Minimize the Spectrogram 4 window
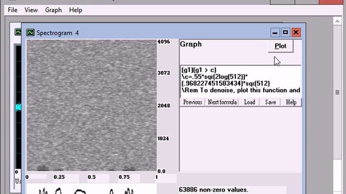346x194 pixels. [x=275, y=32]
